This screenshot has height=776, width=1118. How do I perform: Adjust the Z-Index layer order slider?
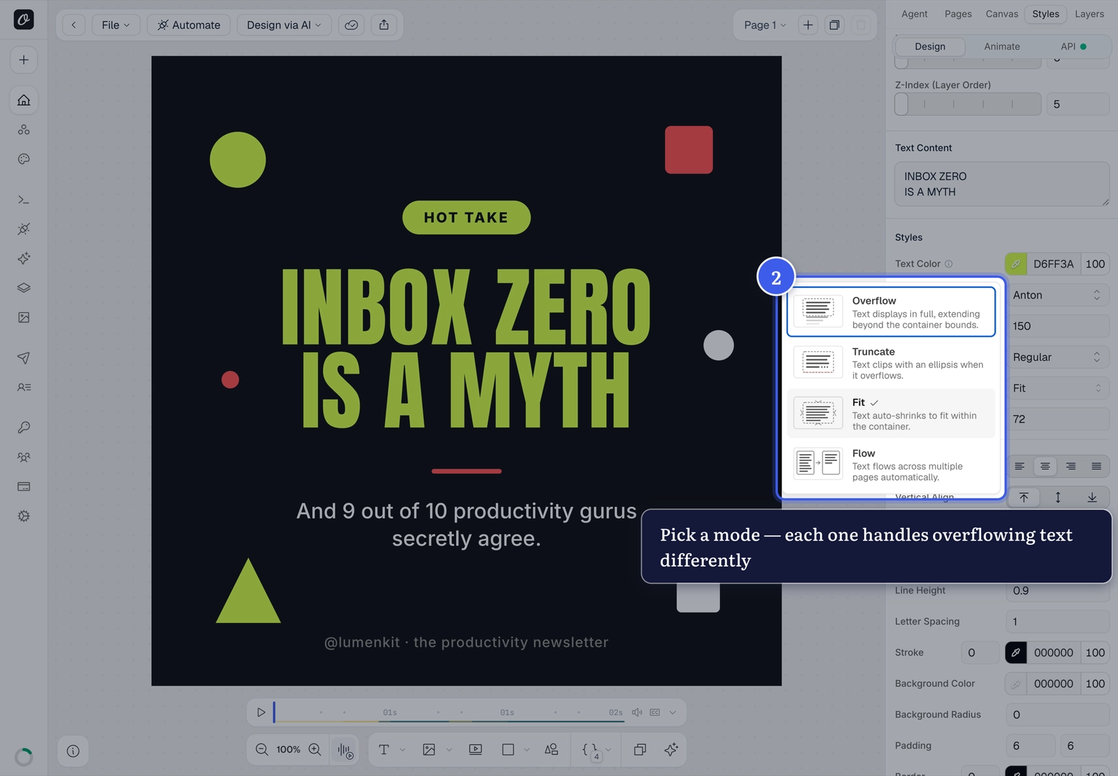click(x=968, y=104)
